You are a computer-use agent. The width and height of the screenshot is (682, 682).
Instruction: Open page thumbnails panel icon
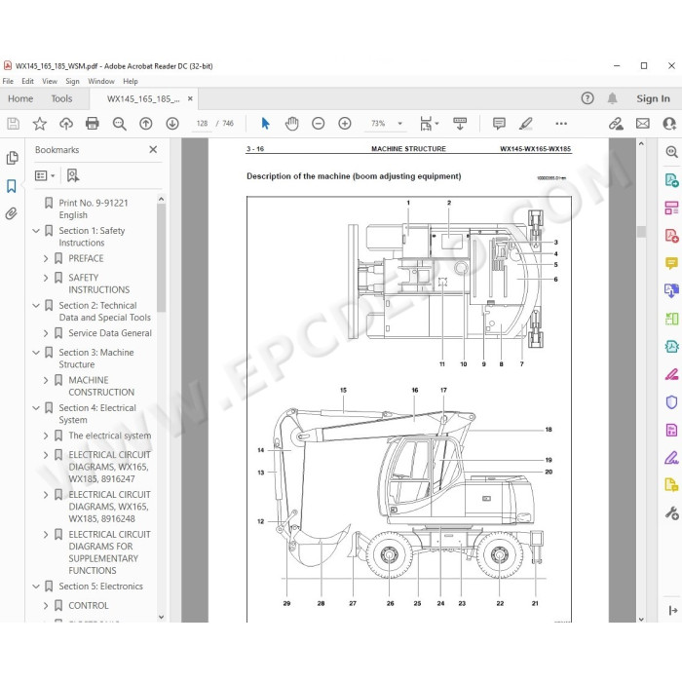tap(12, 158)
